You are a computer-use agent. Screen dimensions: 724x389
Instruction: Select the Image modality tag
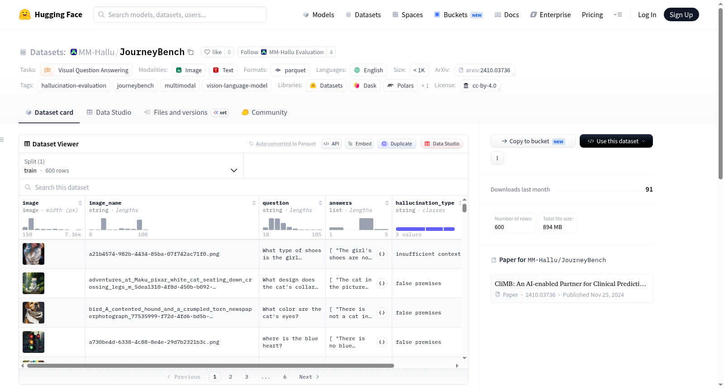pos(189,70)
